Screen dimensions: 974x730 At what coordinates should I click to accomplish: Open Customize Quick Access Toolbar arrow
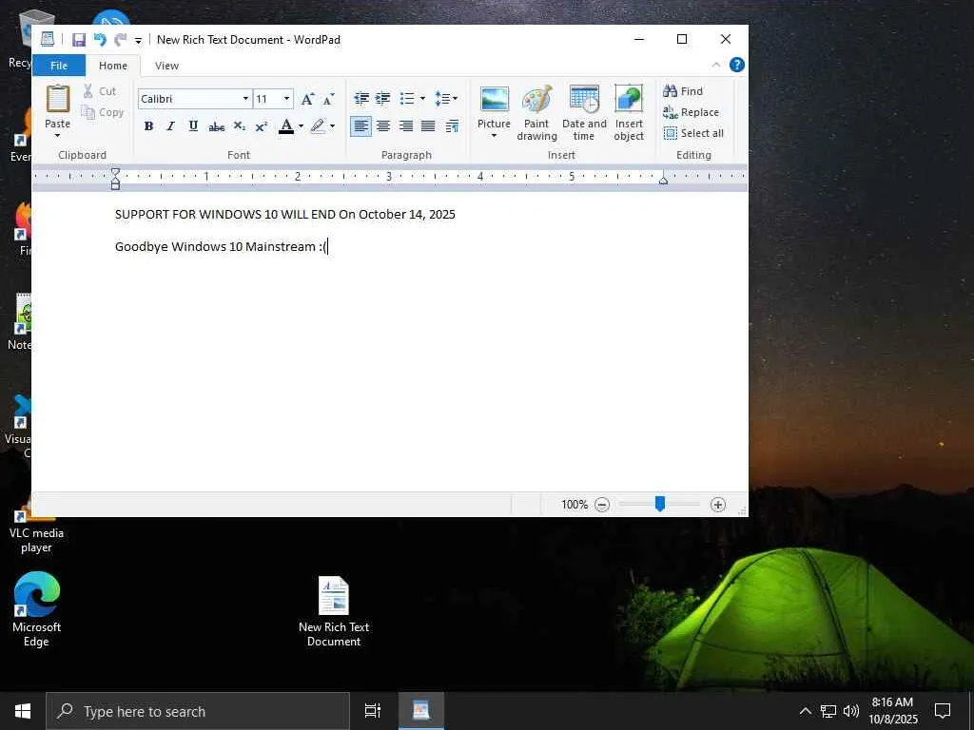coord(138,40)
